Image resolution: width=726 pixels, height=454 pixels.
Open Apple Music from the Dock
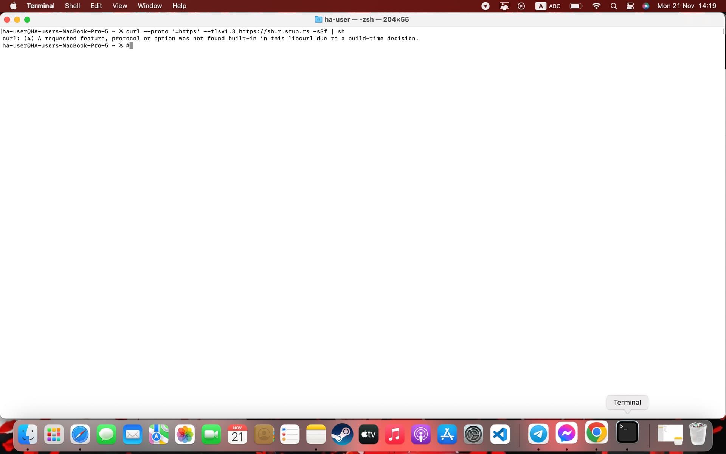pyautogui.click(x=394, y=434)
